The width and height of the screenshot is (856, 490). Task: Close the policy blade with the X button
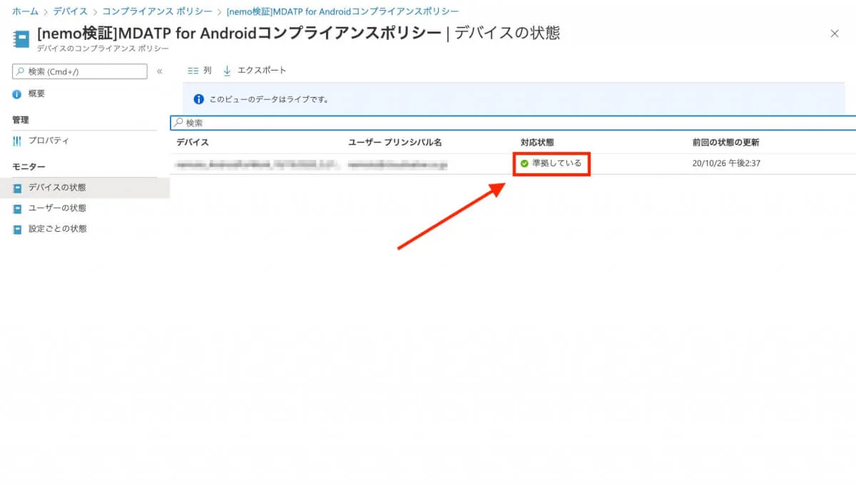(x=835, y=34)
